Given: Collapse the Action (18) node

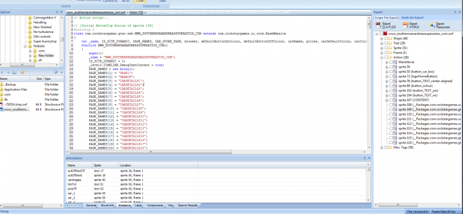Looking at the screenshot, I should 382,58.
